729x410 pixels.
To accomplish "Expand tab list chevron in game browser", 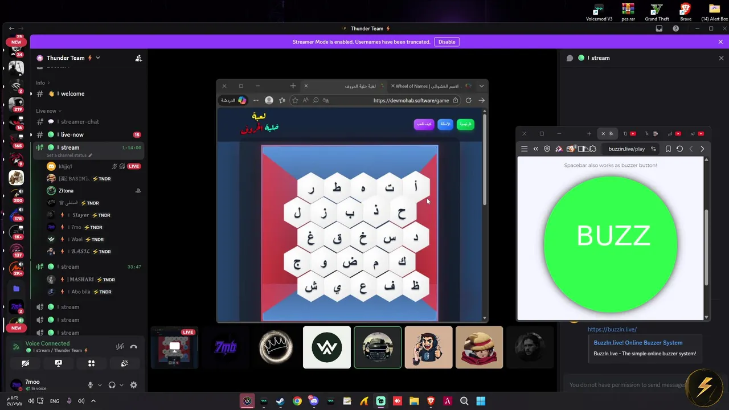I will 481,86.
